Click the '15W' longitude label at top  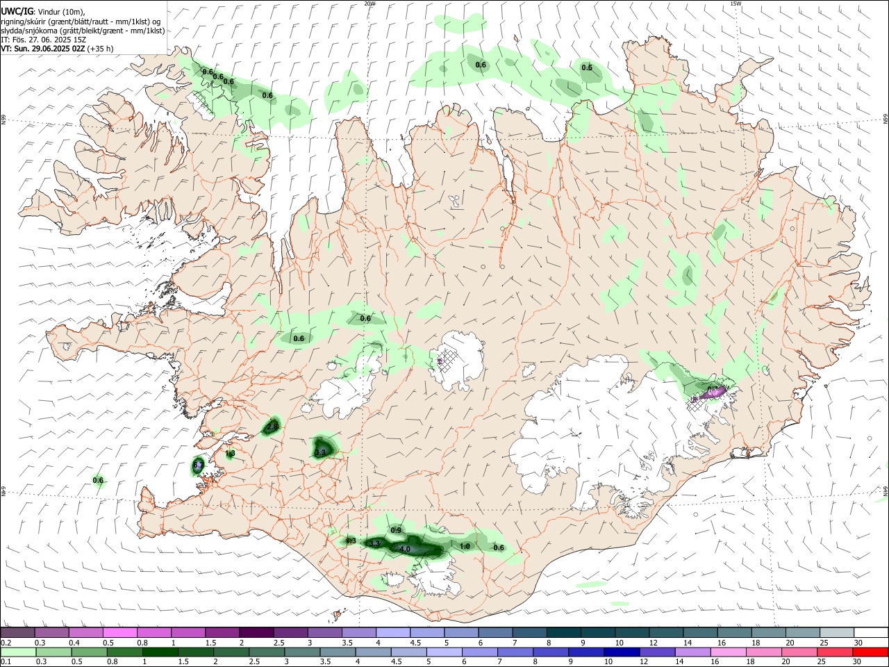tap(736, 3)
